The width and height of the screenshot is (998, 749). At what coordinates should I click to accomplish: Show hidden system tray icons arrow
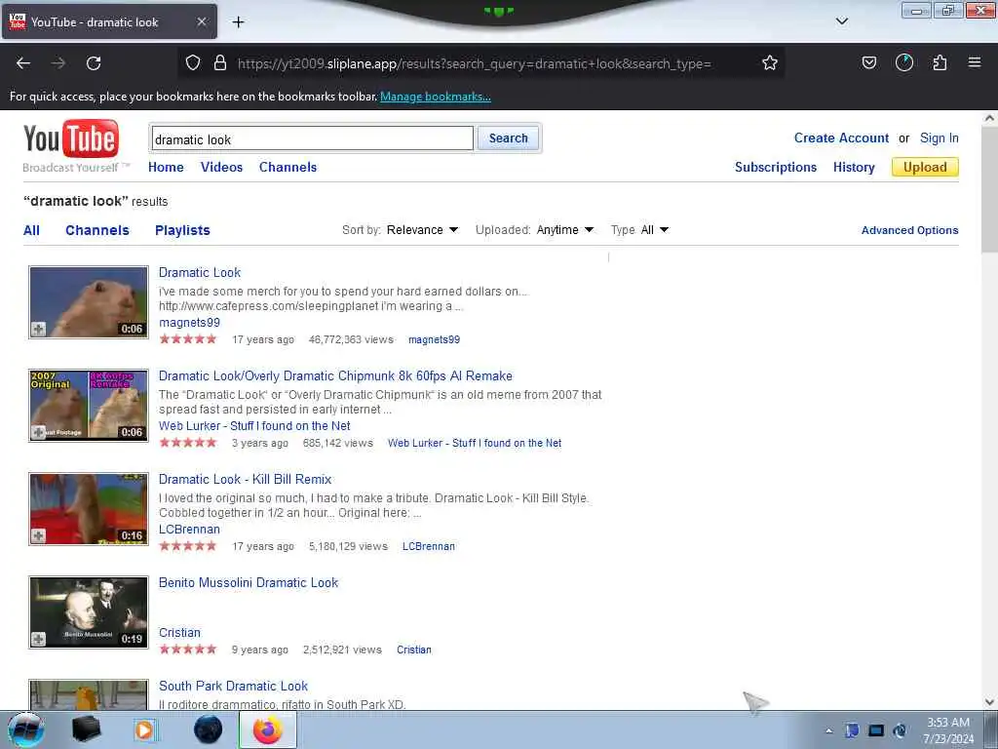coord(828,730)
